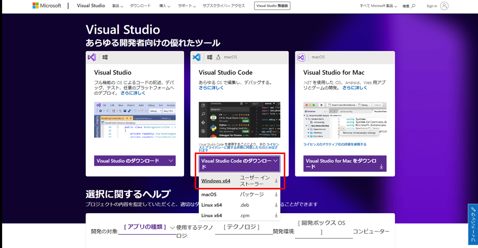Expand Visual Studio のダウンロード dropdown button

(x=135, y=161)
